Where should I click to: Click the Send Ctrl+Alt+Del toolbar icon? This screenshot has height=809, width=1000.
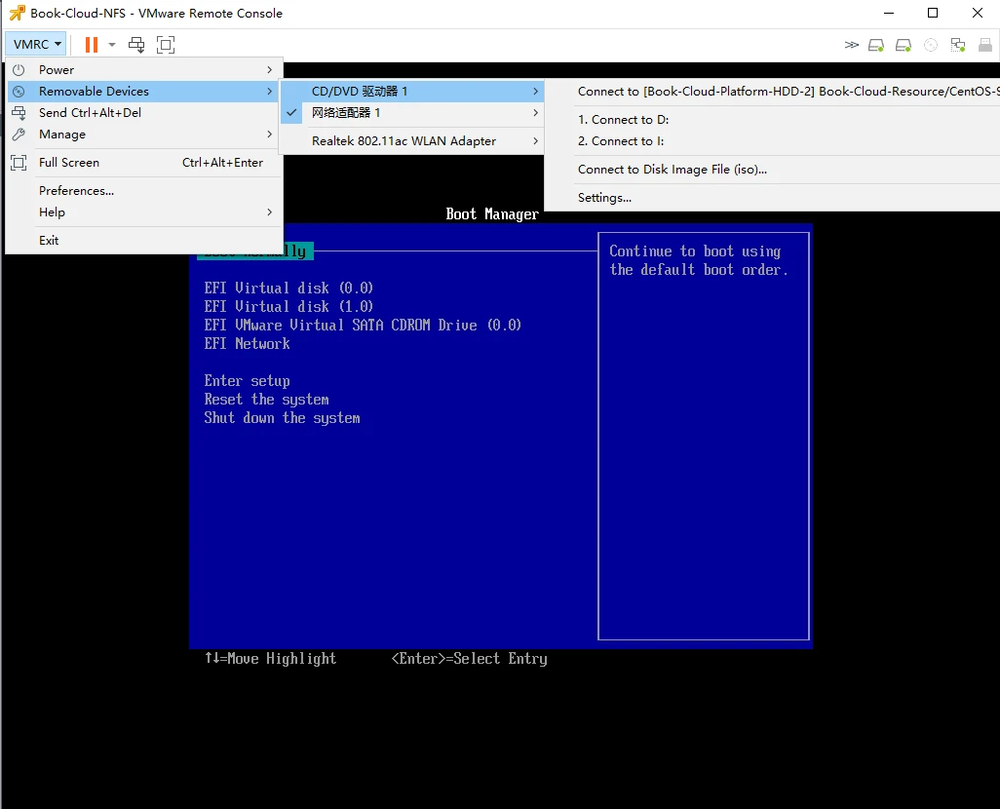click(136, 44)
